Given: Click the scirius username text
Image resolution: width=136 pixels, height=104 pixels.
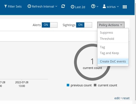Looking at the screenshot, I should point(111,7).
